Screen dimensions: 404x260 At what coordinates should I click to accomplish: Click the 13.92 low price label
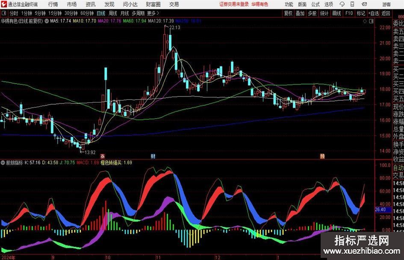[90, 152]
